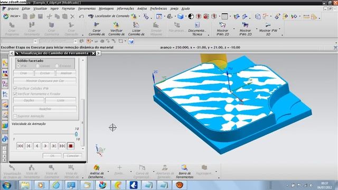Click the black-and-white sphere display icon
338x190 pixels.
coord(191,16)
